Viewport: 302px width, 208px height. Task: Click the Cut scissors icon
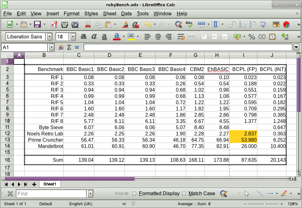[88, 24]
